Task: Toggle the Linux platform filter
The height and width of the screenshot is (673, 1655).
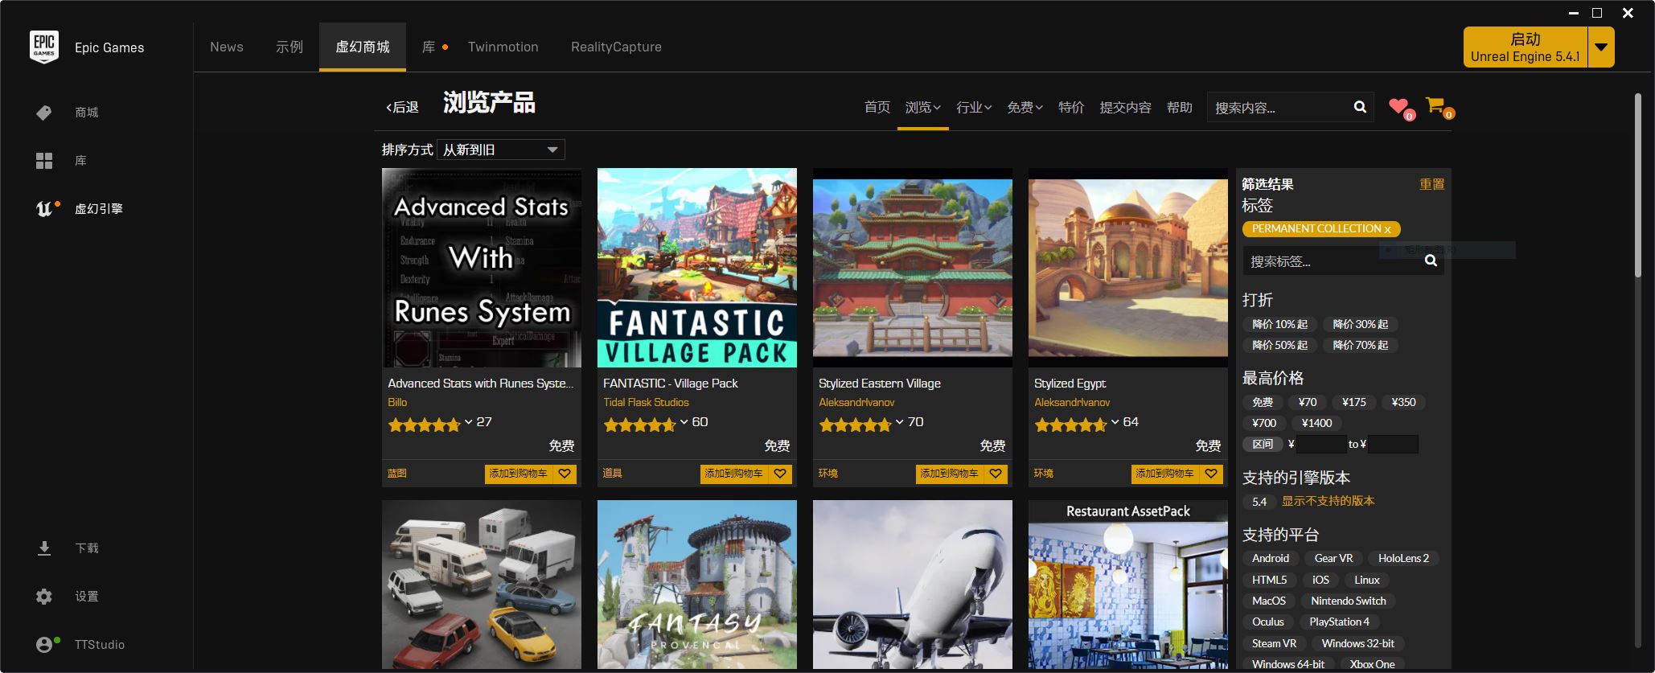Action: [1366, 580]
